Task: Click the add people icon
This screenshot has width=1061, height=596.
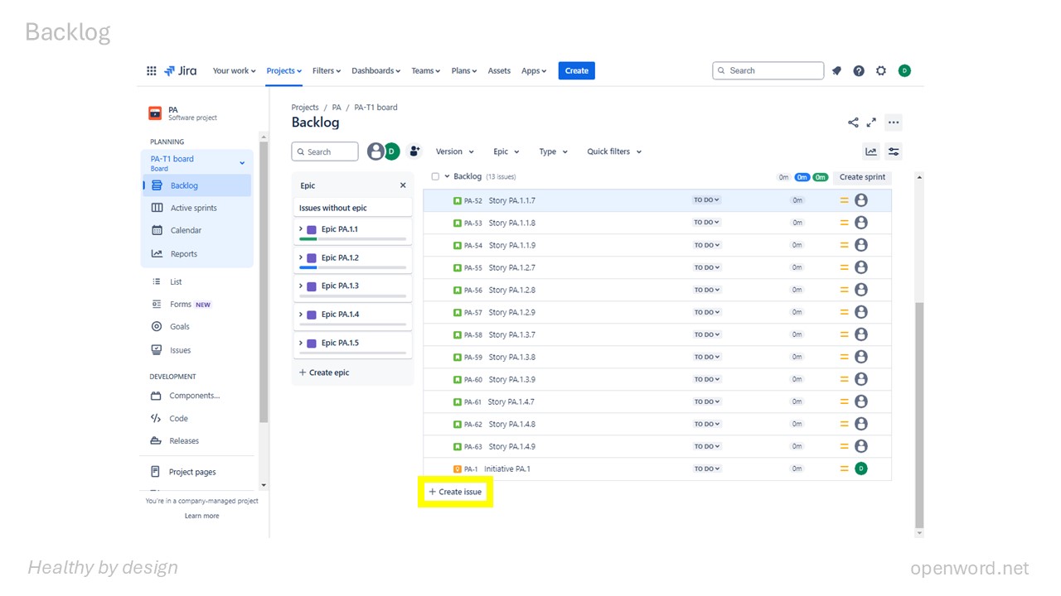Action: tap(415, 151)
